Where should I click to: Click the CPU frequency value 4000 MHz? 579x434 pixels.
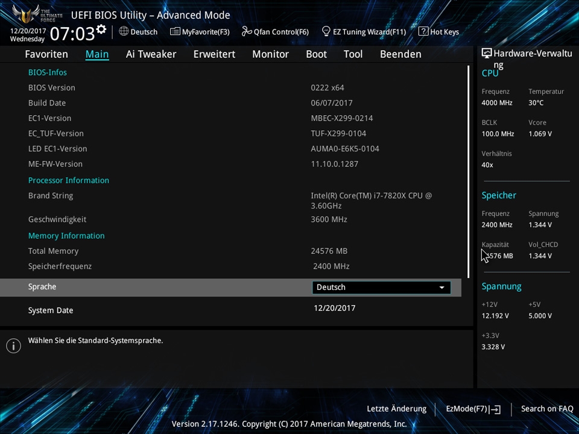(497, 103)
